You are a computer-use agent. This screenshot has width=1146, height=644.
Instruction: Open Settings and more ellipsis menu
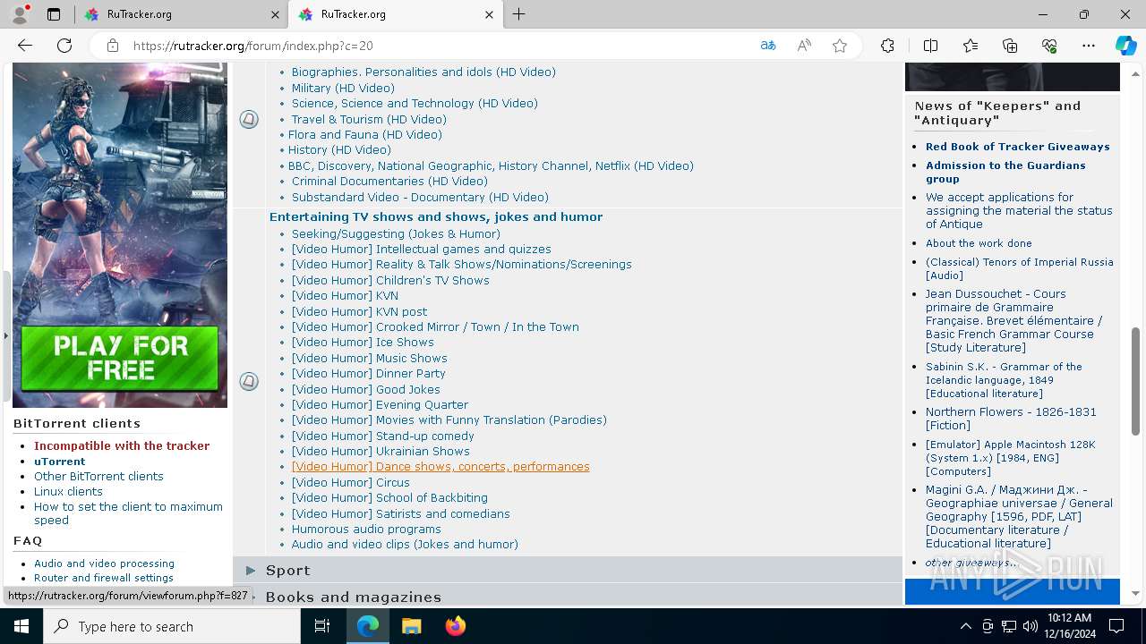point(1089,46)
